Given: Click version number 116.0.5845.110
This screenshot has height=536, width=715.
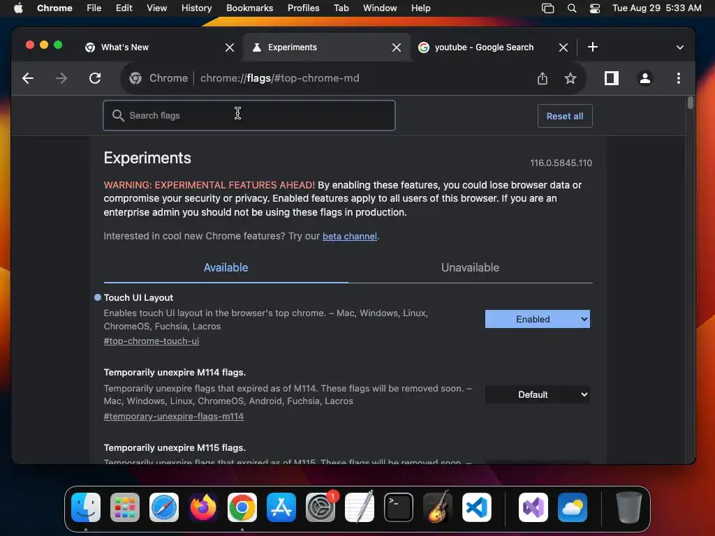Looking at the screenshot, I should (x=561, y=163).
